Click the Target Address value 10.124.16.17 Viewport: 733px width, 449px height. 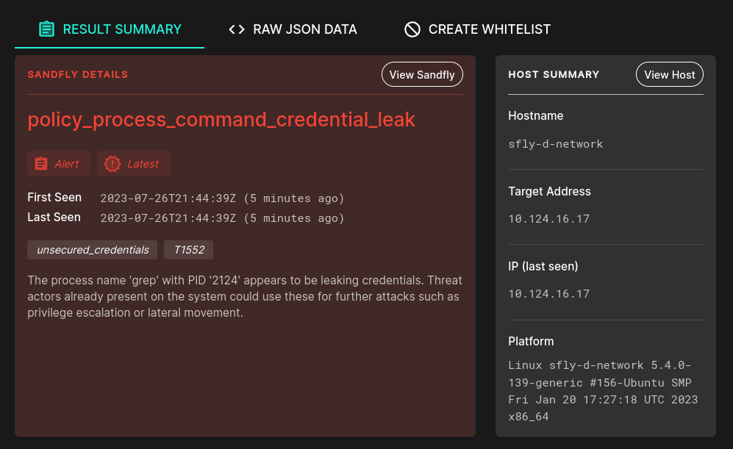point(548,219)
